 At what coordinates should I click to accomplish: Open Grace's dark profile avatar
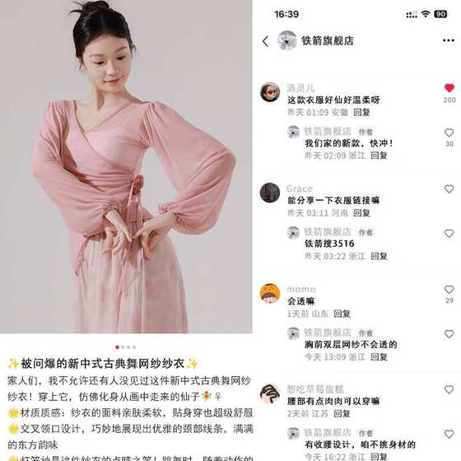270,193
